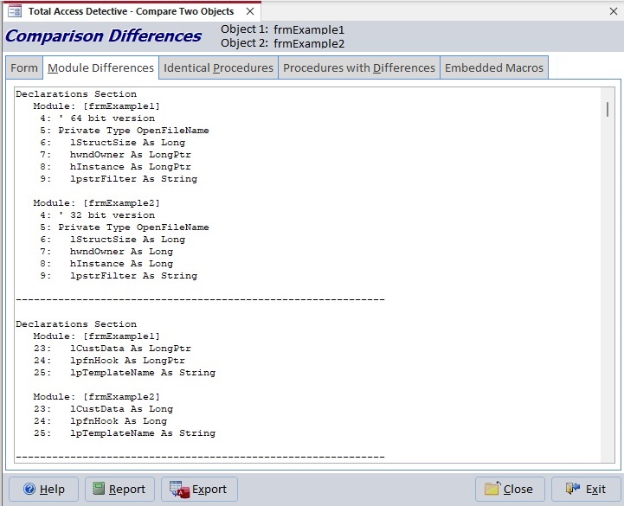Open Procedures with Differences tab
624x506 pixels.
tap(359, 68)
